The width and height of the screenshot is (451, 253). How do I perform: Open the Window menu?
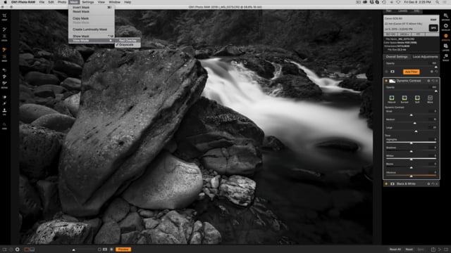(x=114, y=2)
